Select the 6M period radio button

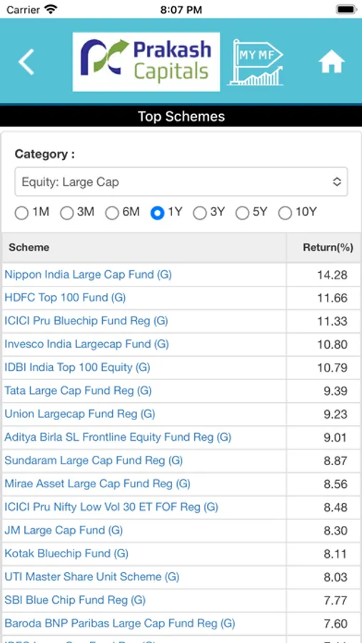point(112,213)
